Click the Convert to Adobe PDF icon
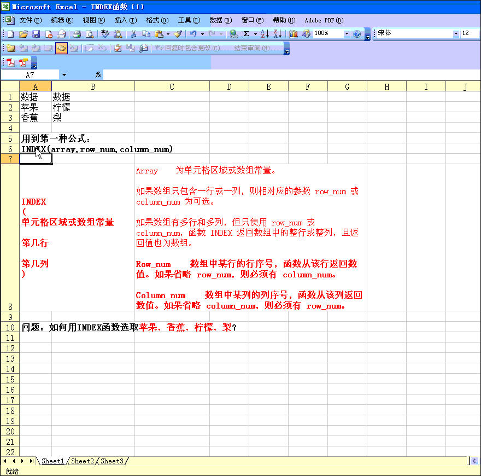Image resolution: width=481 pixels, height=476 pixels. point(10,62)
